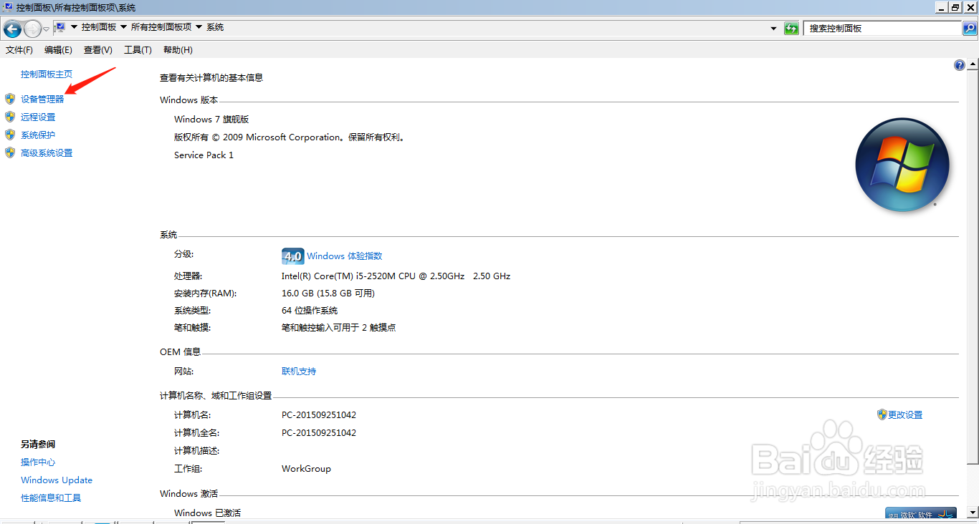Open 远程设置 link
Screen dimensions: 979x524
click(38, 117)
